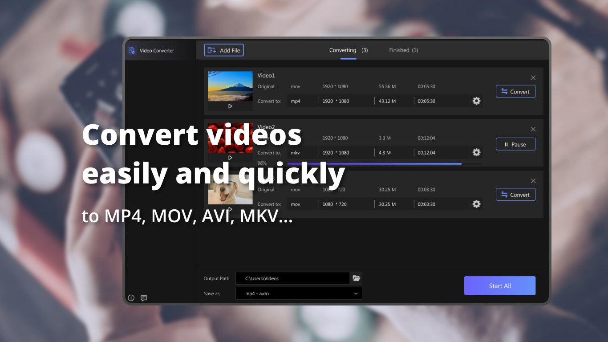This screenshot has height=342, width=608.
Task: Click the info icon in bottom-left corner
Action: click(131, 297)
